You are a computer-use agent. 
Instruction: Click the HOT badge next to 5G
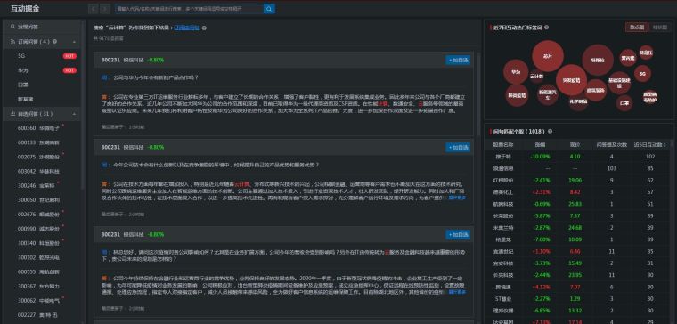(69, 56)
